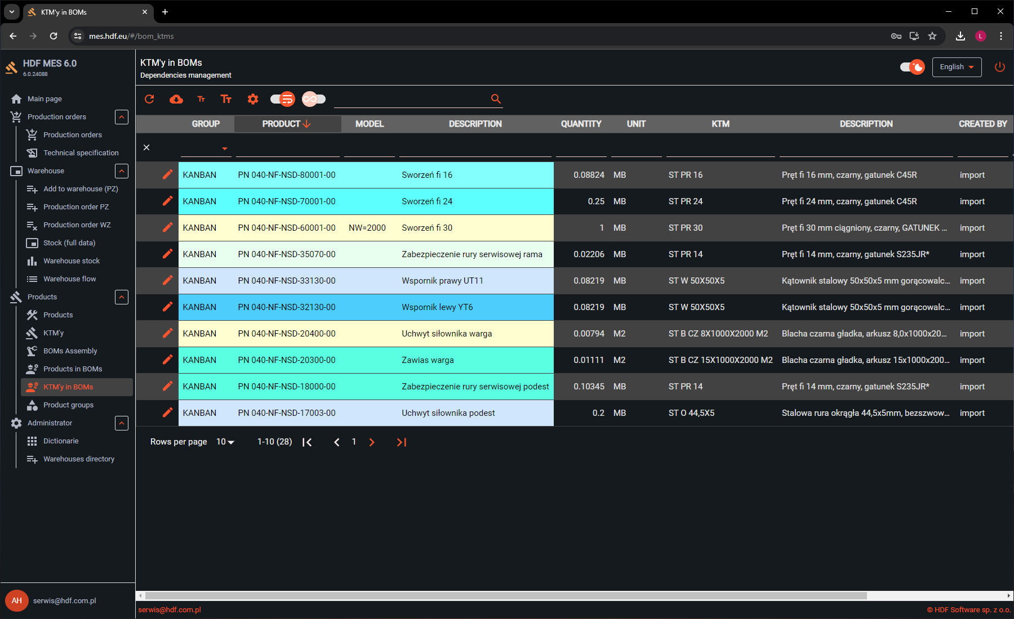
Task: Click the horizontal scrollbar at the bottom
Action: 506,595
